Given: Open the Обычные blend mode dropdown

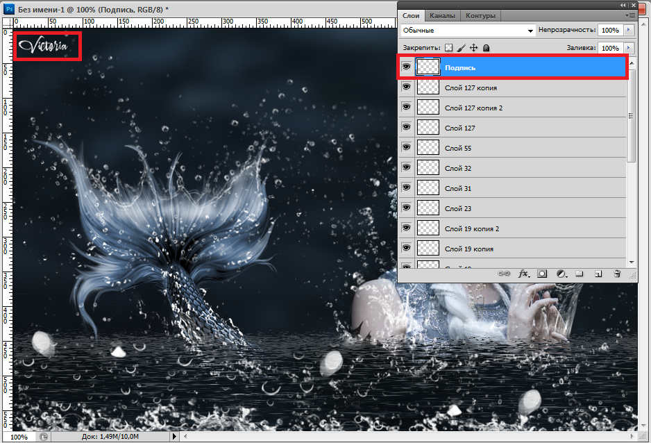Looking at the screenshot, I should pos(468,31).
